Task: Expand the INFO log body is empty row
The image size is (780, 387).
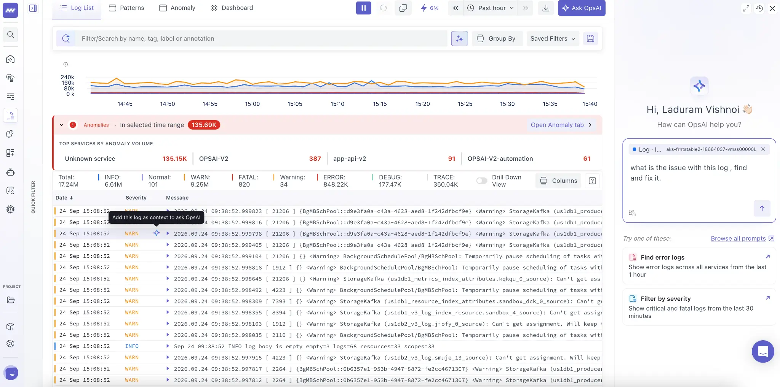Action: 168,346
